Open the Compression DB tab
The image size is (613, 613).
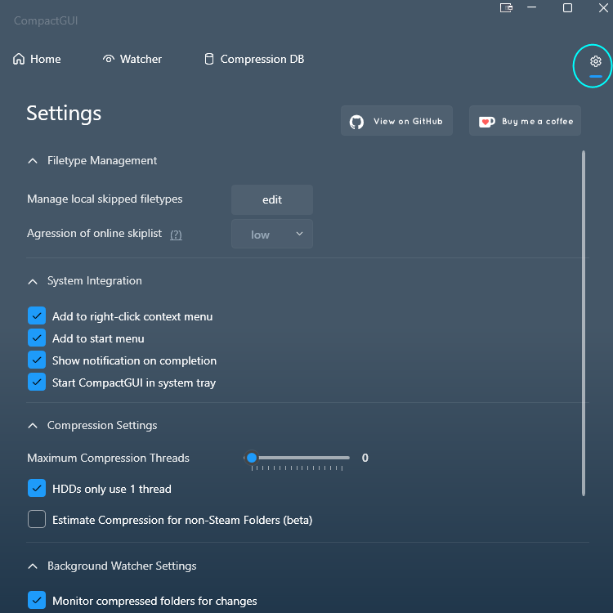coord(254,59)
